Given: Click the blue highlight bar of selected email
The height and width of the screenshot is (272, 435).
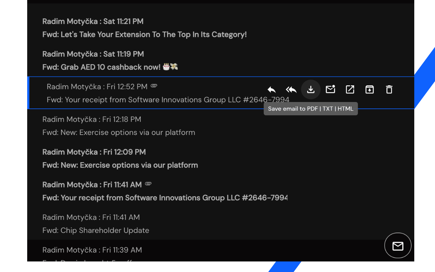Looking at the screenshot, I should (29, 93).
